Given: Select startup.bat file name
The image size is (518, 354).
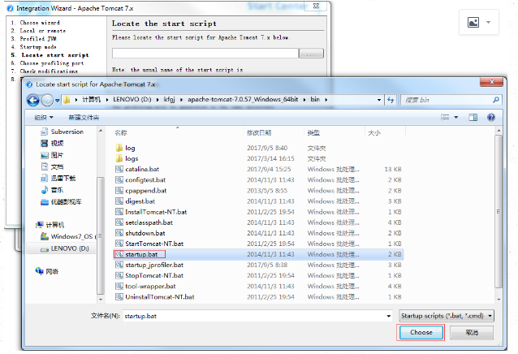Looking at the screenshot, I should point(141,254).
